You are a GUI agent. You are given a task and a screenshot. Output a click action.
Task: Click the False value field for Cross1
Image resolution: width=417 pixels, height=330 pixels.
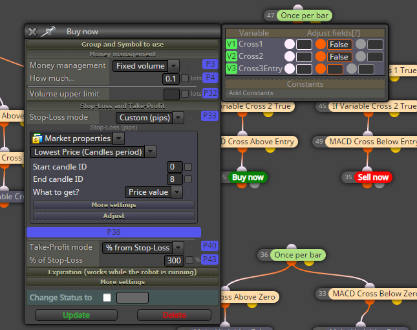click(x=339, y=45)
